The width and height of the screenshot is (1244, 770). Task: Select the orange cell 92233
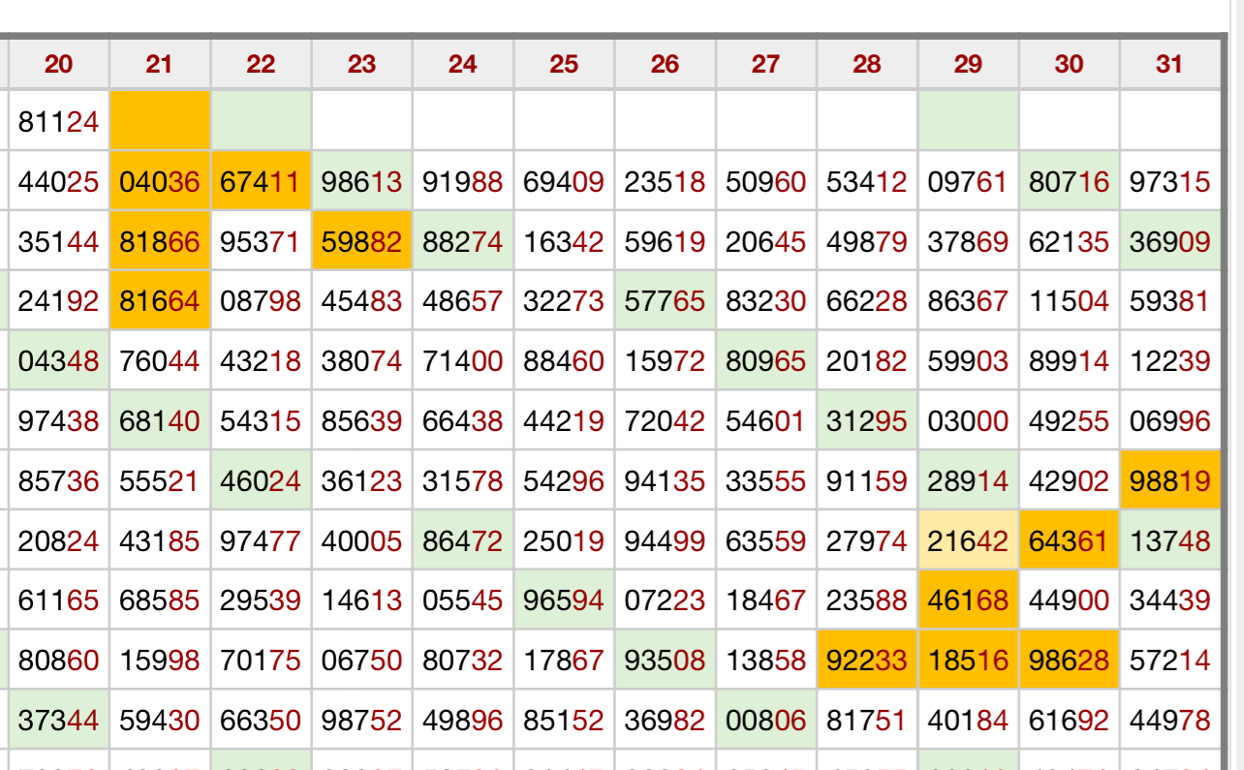tap(867, 661)
